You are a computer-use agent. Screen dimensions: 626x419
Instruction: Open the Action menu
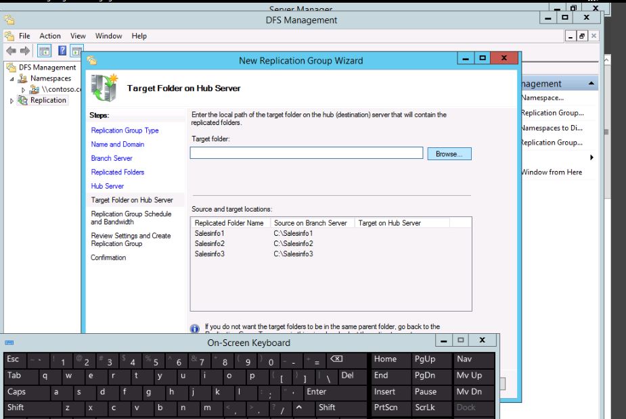tap(50, 36)
